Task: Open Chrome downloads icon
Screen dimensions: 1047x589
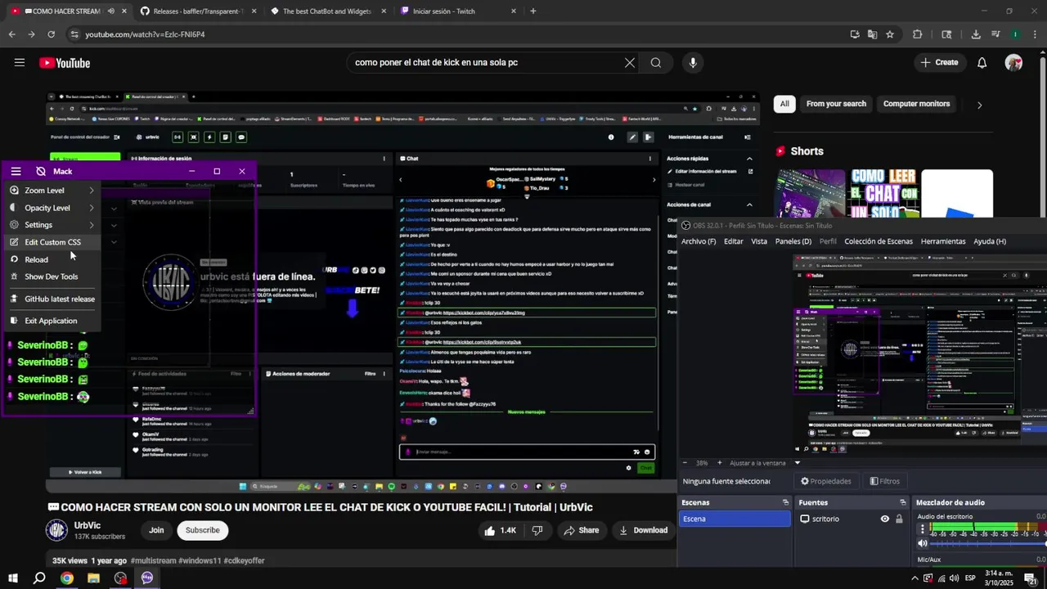Action: [x=976, y=34]
